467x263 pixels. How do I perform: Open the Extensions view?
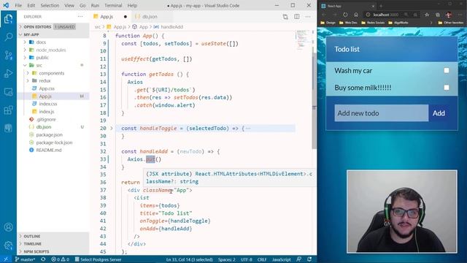click(8, 110)
